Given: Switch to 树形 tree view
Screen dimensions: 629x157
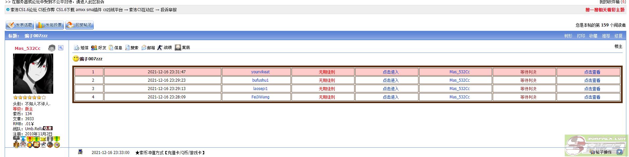Looking at the screenshot, I should [568, 36].
